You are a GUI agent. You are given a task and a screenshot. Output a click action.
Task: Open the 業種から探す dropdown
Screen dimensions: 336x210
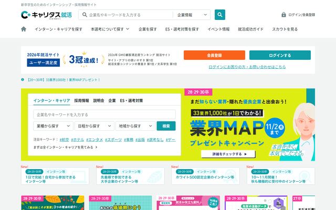53,126
